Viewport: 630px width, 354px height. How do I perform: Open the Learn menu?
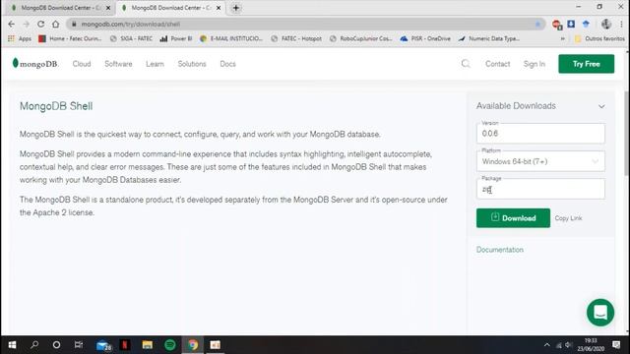click(x=155, y=64)
